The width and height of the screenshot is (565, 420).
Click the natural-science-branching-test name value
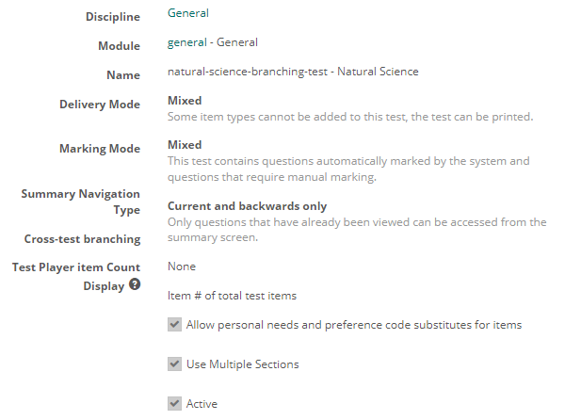pos(293,72)
